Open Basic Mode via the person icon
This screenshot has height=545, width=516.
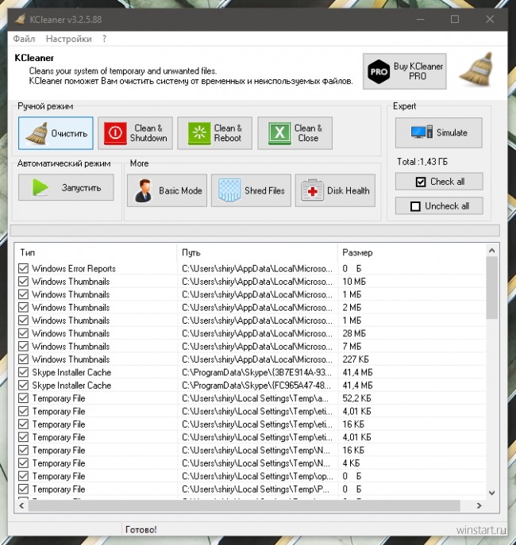pos(144,190)
